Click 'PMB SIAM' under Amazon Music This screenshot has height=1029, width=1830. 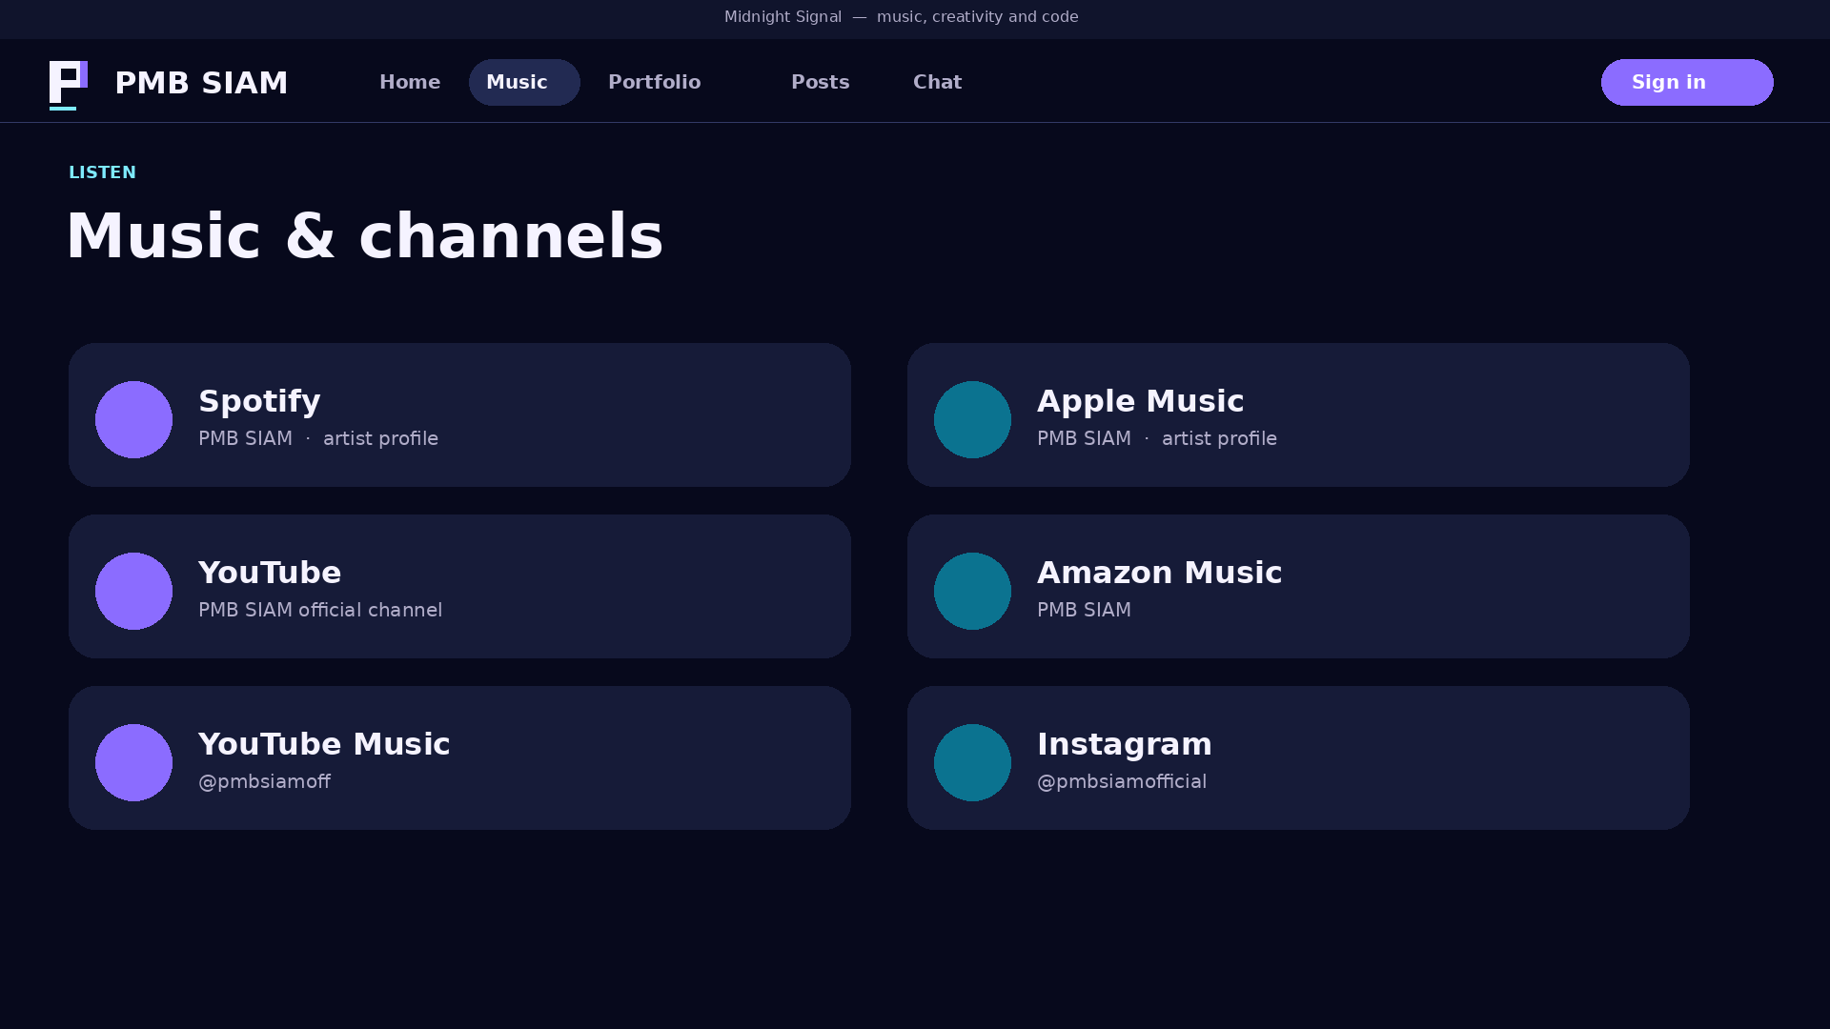click(x=1084, y=610)
